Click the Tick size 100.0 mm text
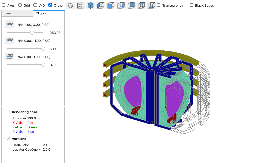The height and width of the screenshot is (164, 270). pyautogui.click(x=28, y=118)
